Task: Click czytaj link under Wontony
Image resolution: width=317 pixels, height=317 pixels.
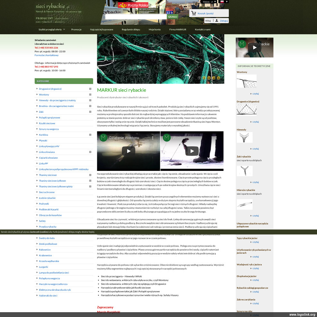Action: click(256, 93)
